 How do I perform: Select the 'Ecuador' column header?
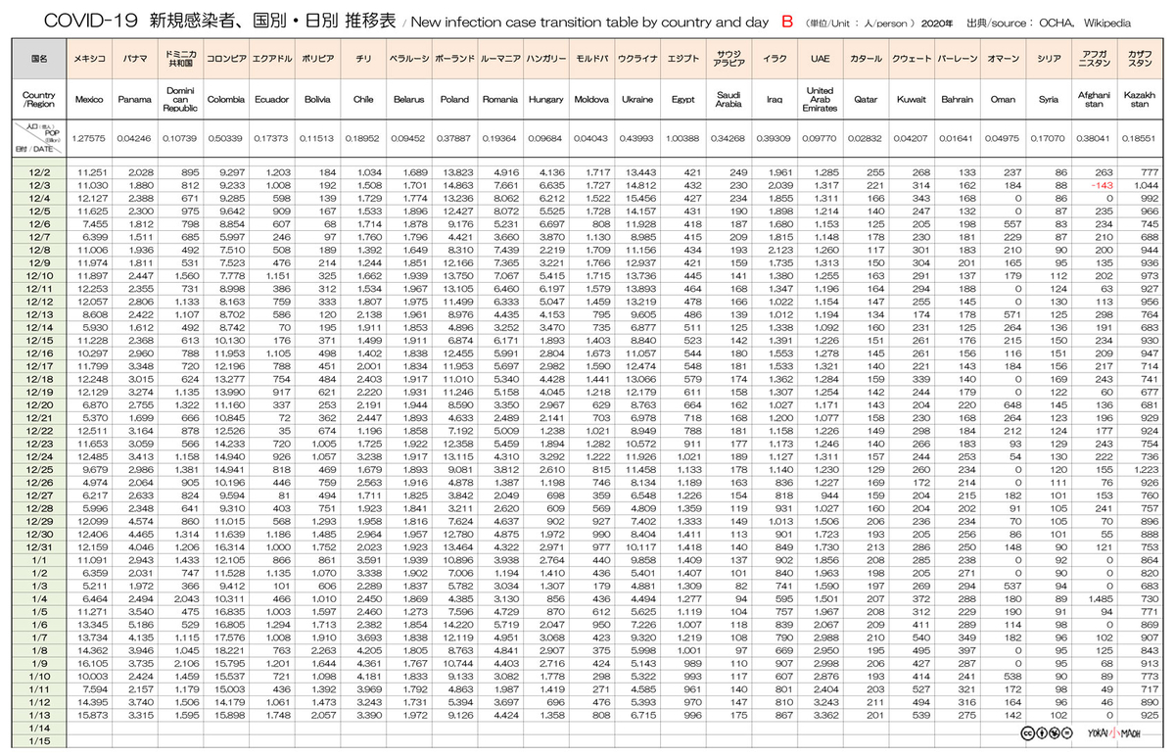click(270, 99)
